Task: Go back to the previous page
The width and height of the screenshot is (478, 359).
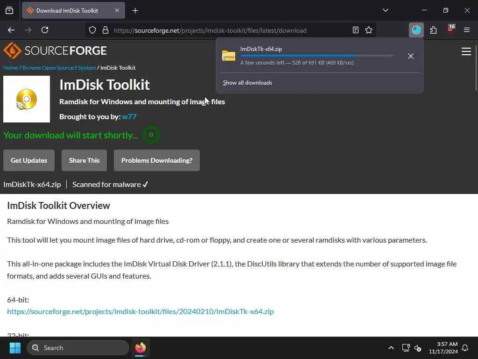Action: click(11, 30)
